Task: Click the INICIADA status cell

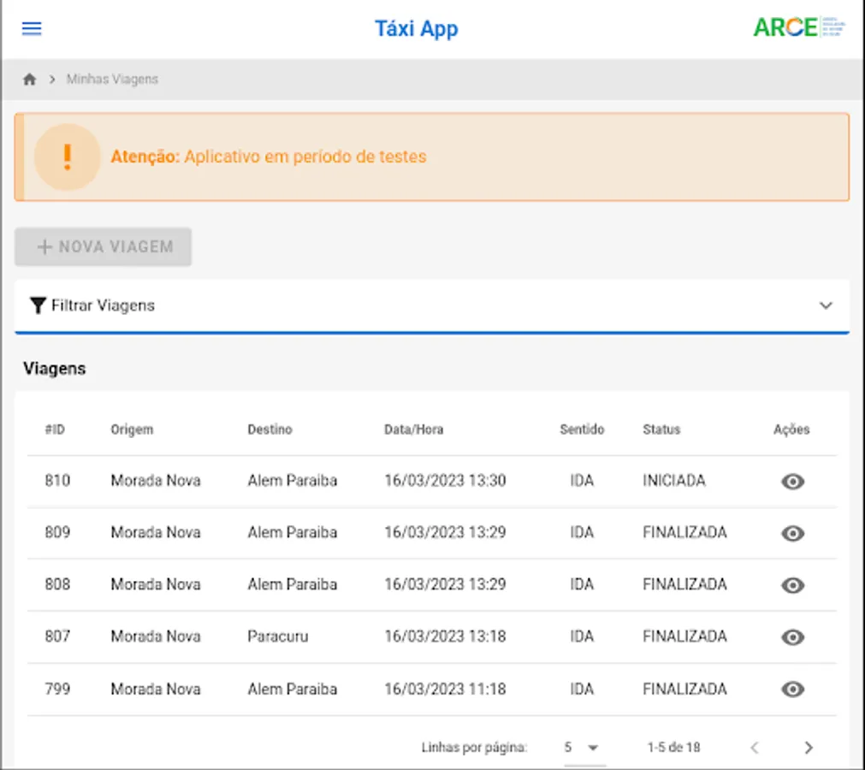Action: coord(673,481)
